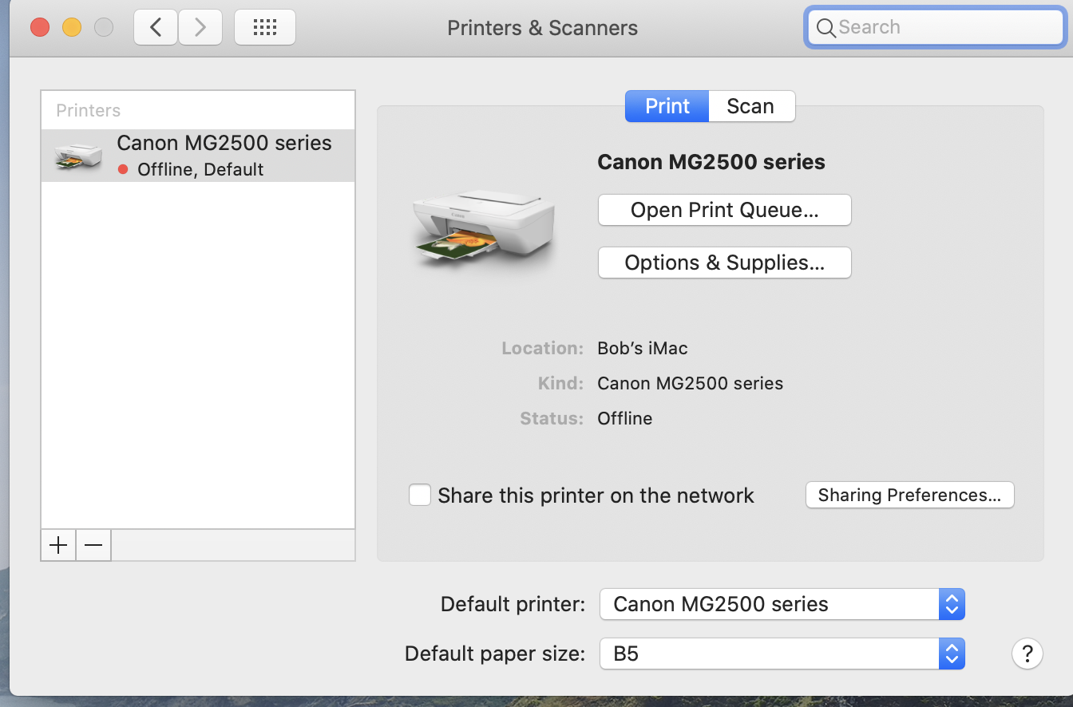Close the window with the red button

pyautogui.click(x=40, y=28)
